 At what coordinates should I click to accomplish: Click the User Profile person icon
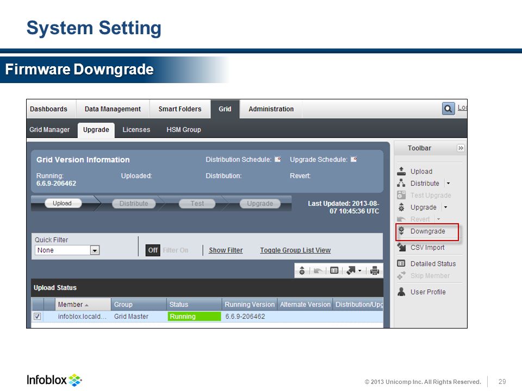click(x=401, y=292)
